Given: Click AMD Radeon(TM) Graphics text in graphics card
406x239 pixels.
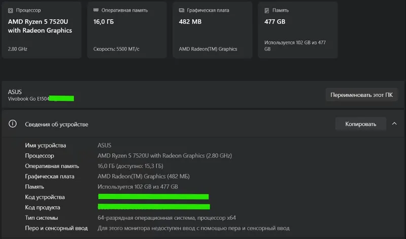Looking at the screenshot, I should (208, 49).
